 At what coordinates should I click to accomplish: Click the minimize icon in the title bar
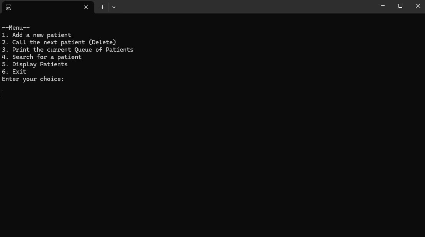[382, 6]
